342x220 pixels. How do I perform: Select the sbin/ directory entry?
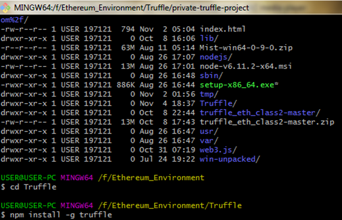point(211,76)
